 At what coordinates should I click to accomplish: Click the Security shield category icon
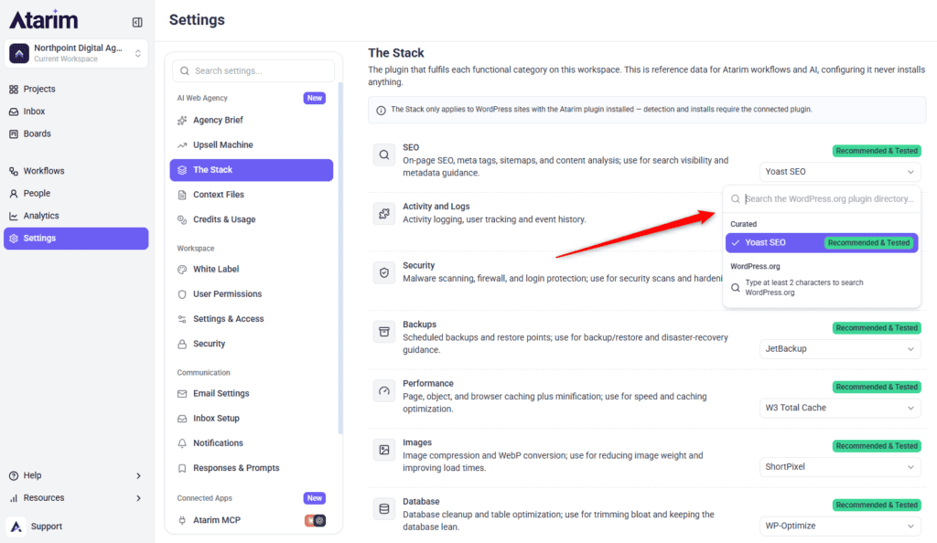pyautogui.click(x=384, y=272)
